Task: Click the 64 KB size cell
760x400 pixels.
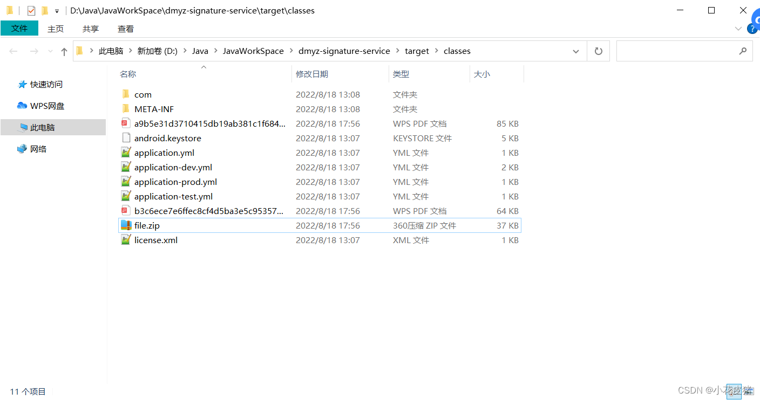Action: (x=507, y=211)
